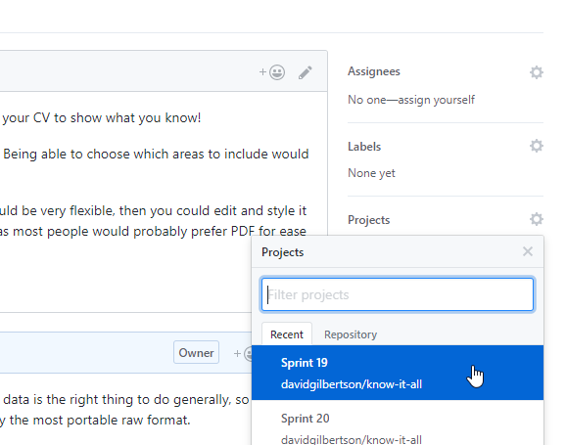This screenshot has height=445, width=566.
Task: Click the assign yourself link
Action: pyautogui.click(x=436, y=100)
